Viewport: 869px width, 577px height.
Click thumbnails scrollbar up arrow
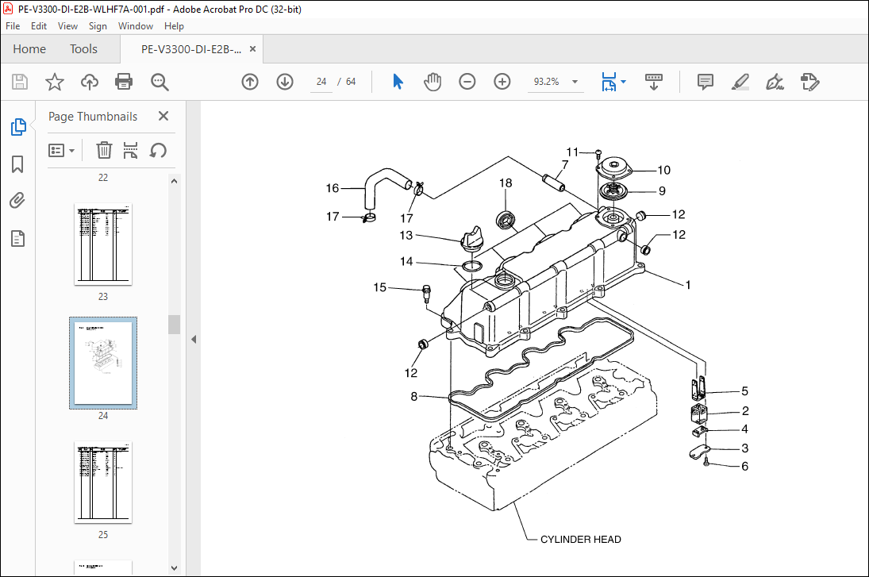click(174, 181)
